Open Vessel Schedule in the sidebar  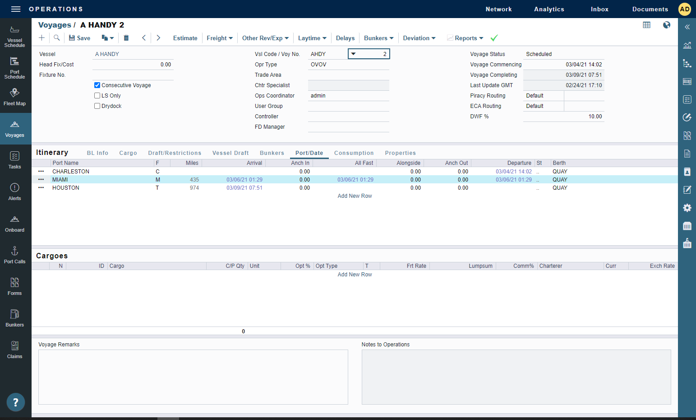pos(15,37)
